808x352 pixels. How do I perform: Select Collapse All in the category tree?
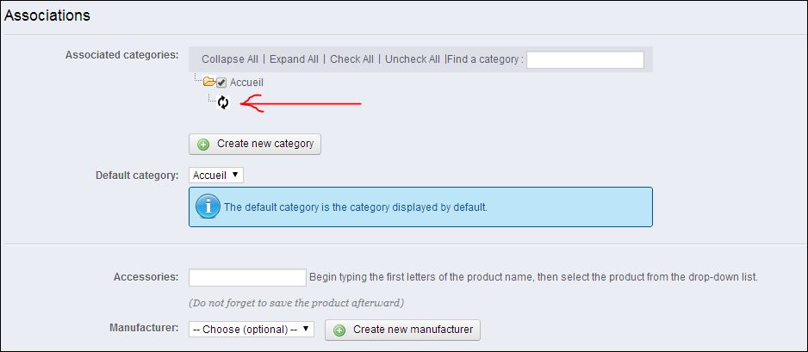click(x=230, y=59)
